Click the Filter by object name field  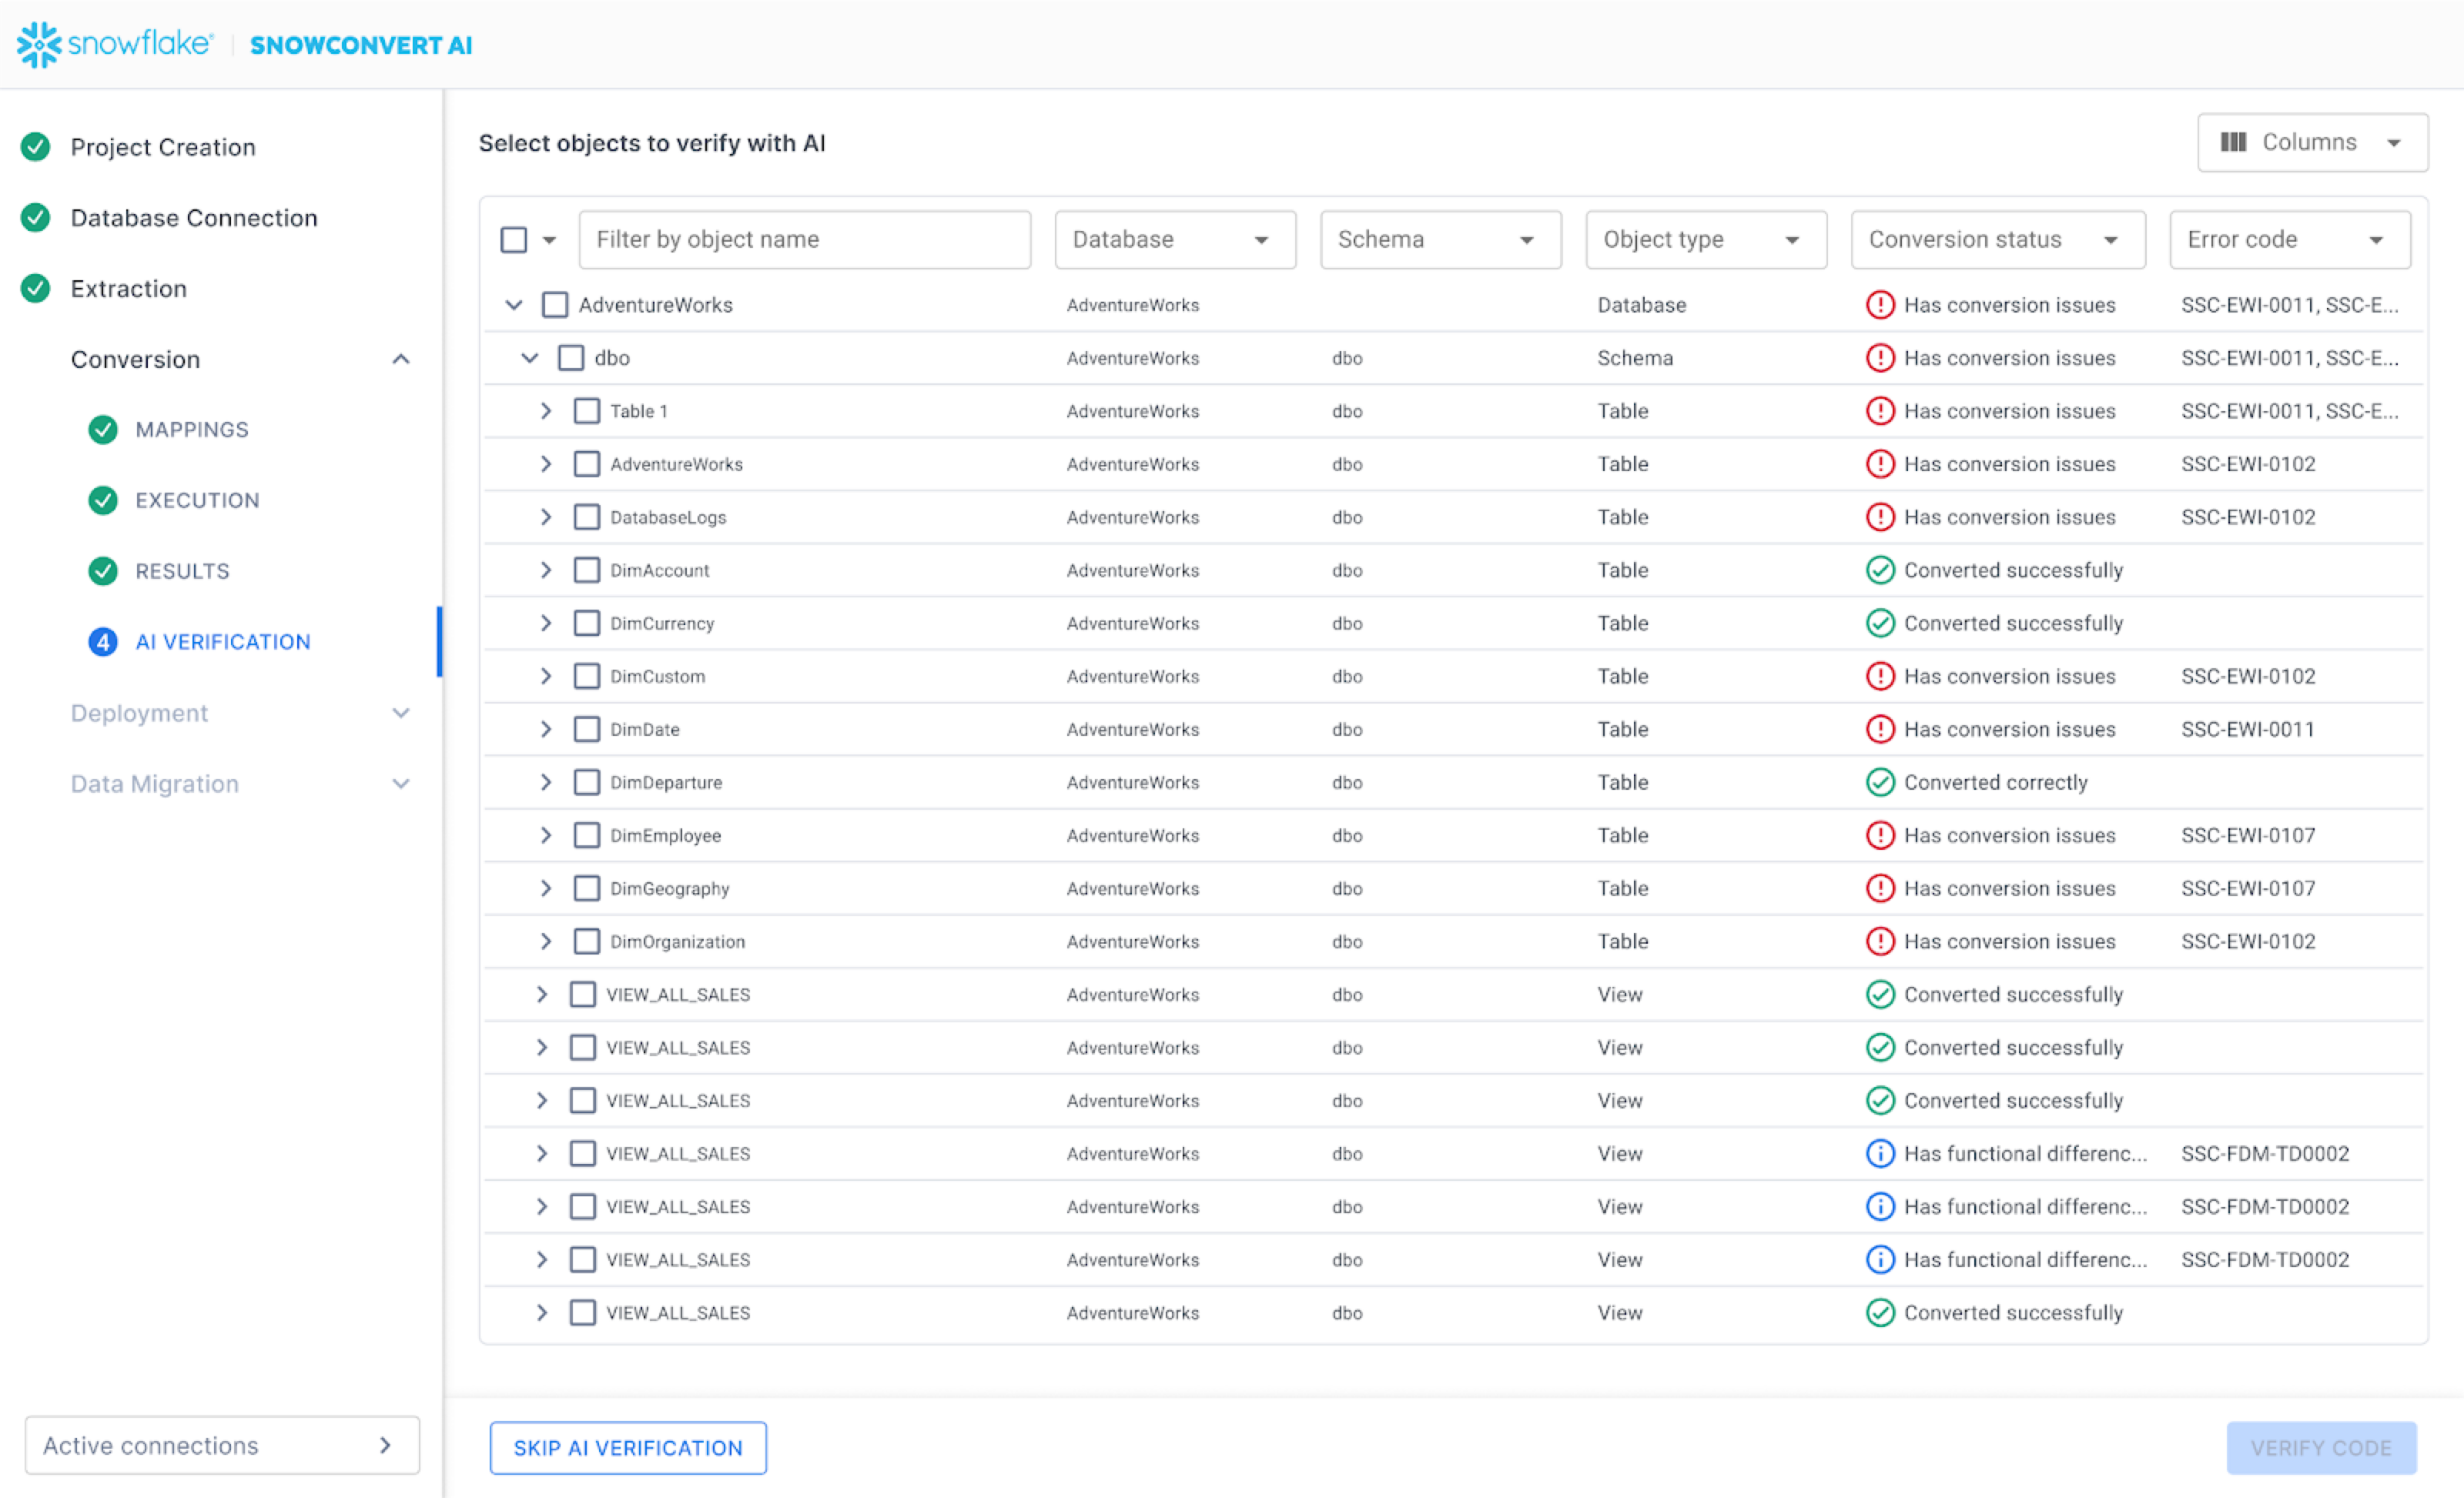804,240
